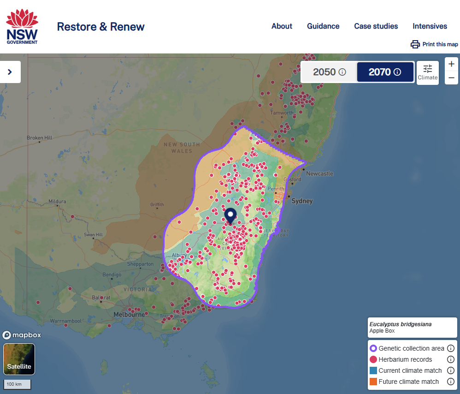Toggle the Satellite basemap view

[x=19, y=359]
